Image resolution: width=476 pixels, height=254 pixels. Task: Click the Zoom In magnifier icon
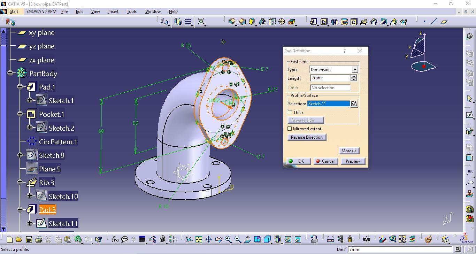(x=228, y=239)
